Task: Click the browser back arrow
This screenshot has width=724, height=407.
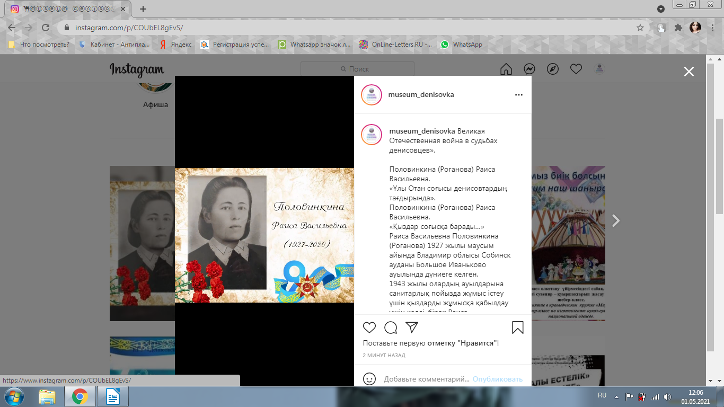Action: [12, 28]
